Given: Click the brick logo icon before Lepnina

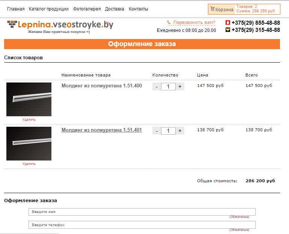Looking at the screenshot, I should point(12,24).
